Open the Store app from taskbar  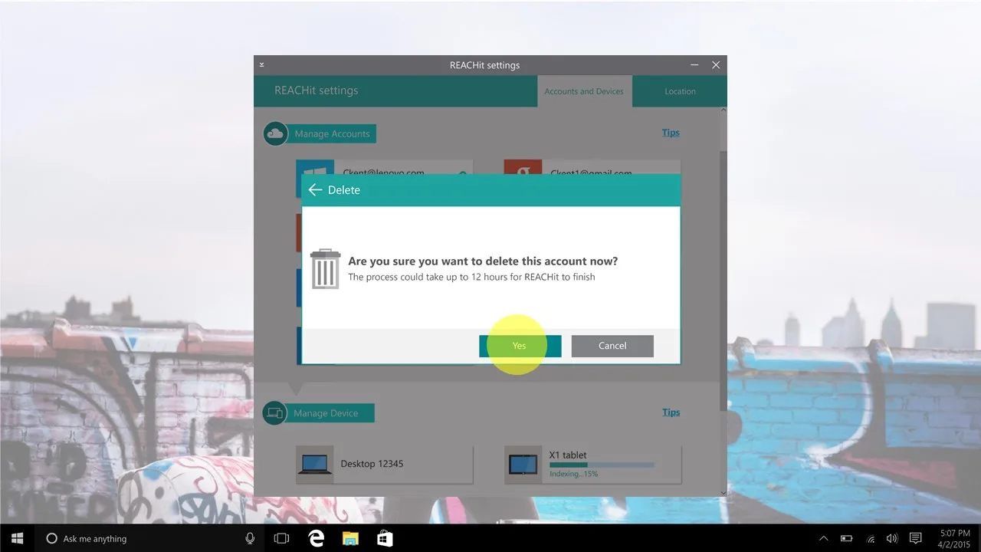tap(385, 538)
